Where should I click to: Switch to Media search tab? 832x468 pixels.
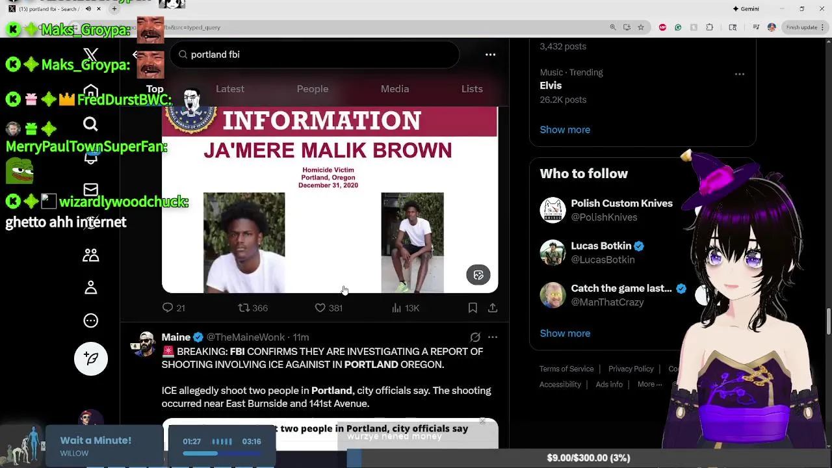coord(395,89)
